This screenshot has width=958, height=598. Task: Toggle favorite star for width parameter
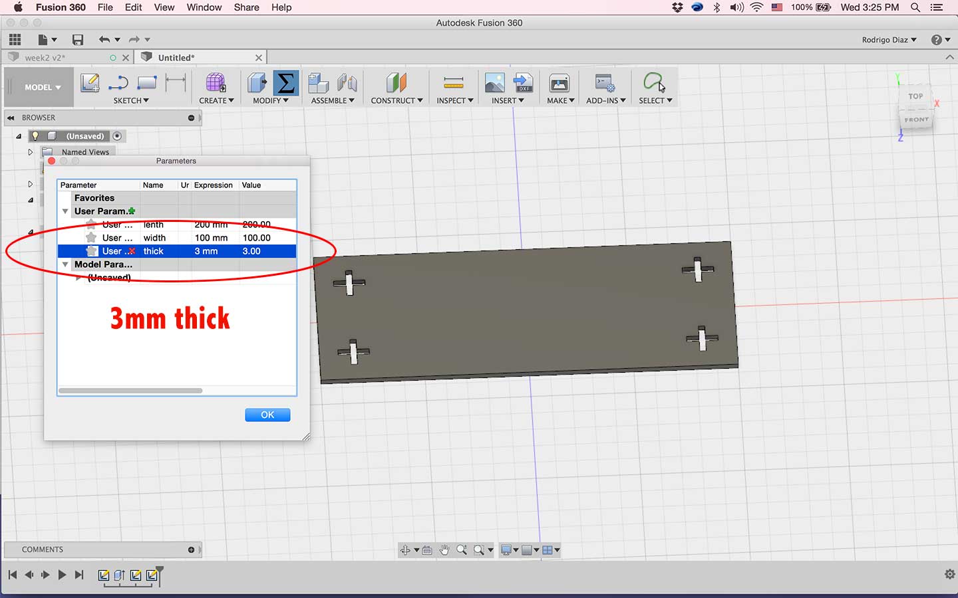pos(91,237)
